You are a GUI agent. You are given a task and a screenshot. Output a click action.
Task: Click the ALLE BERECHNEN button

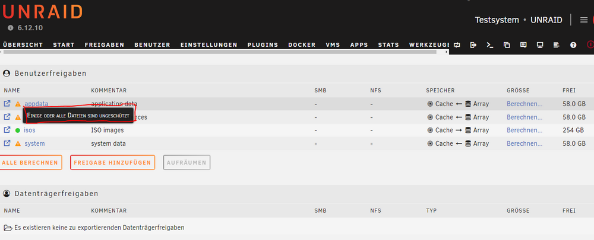coord(30,162)
